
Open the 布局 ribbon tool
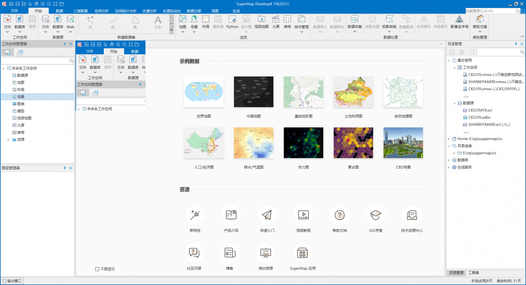[205, 22]
